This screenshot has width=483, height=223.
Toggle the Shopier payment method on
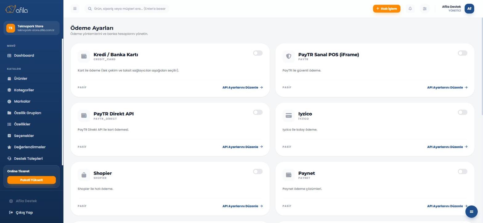258,172
